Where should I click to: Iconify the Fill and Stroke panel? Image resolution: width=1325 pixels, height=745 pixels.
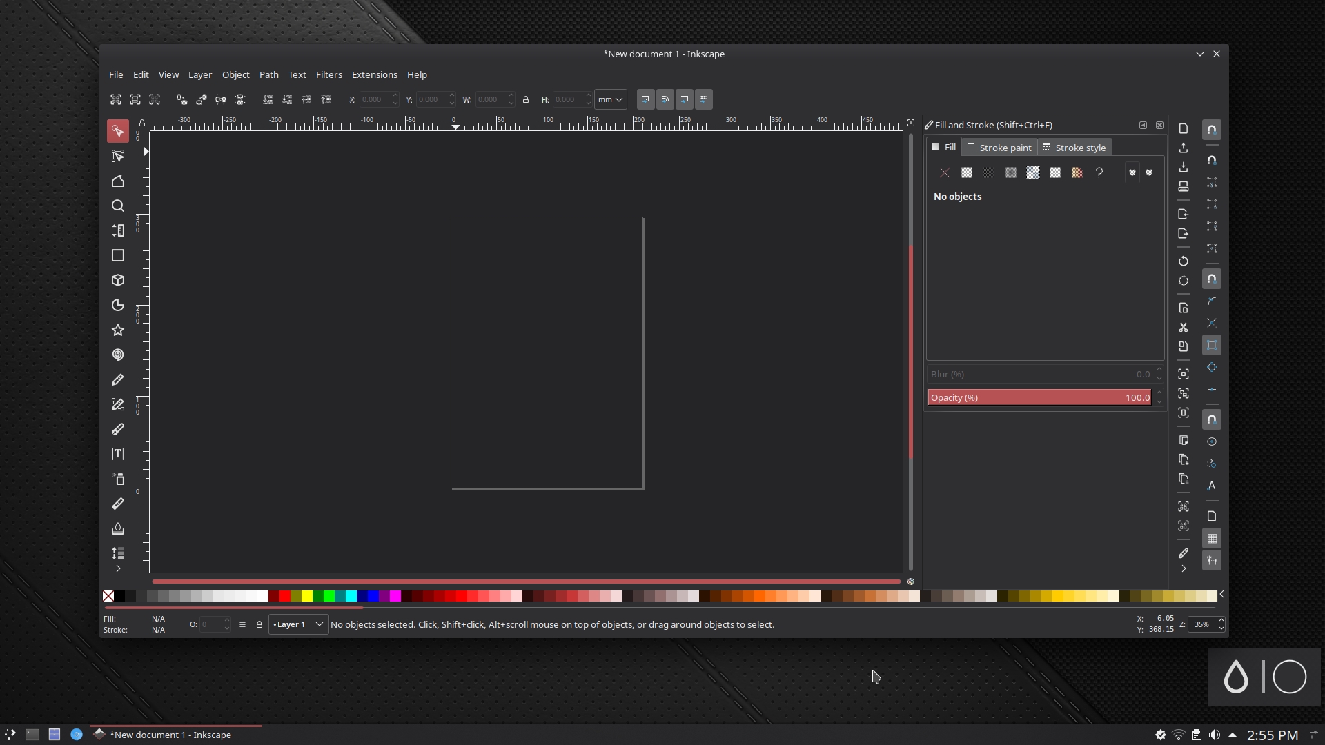click(x=1144, y=126)
